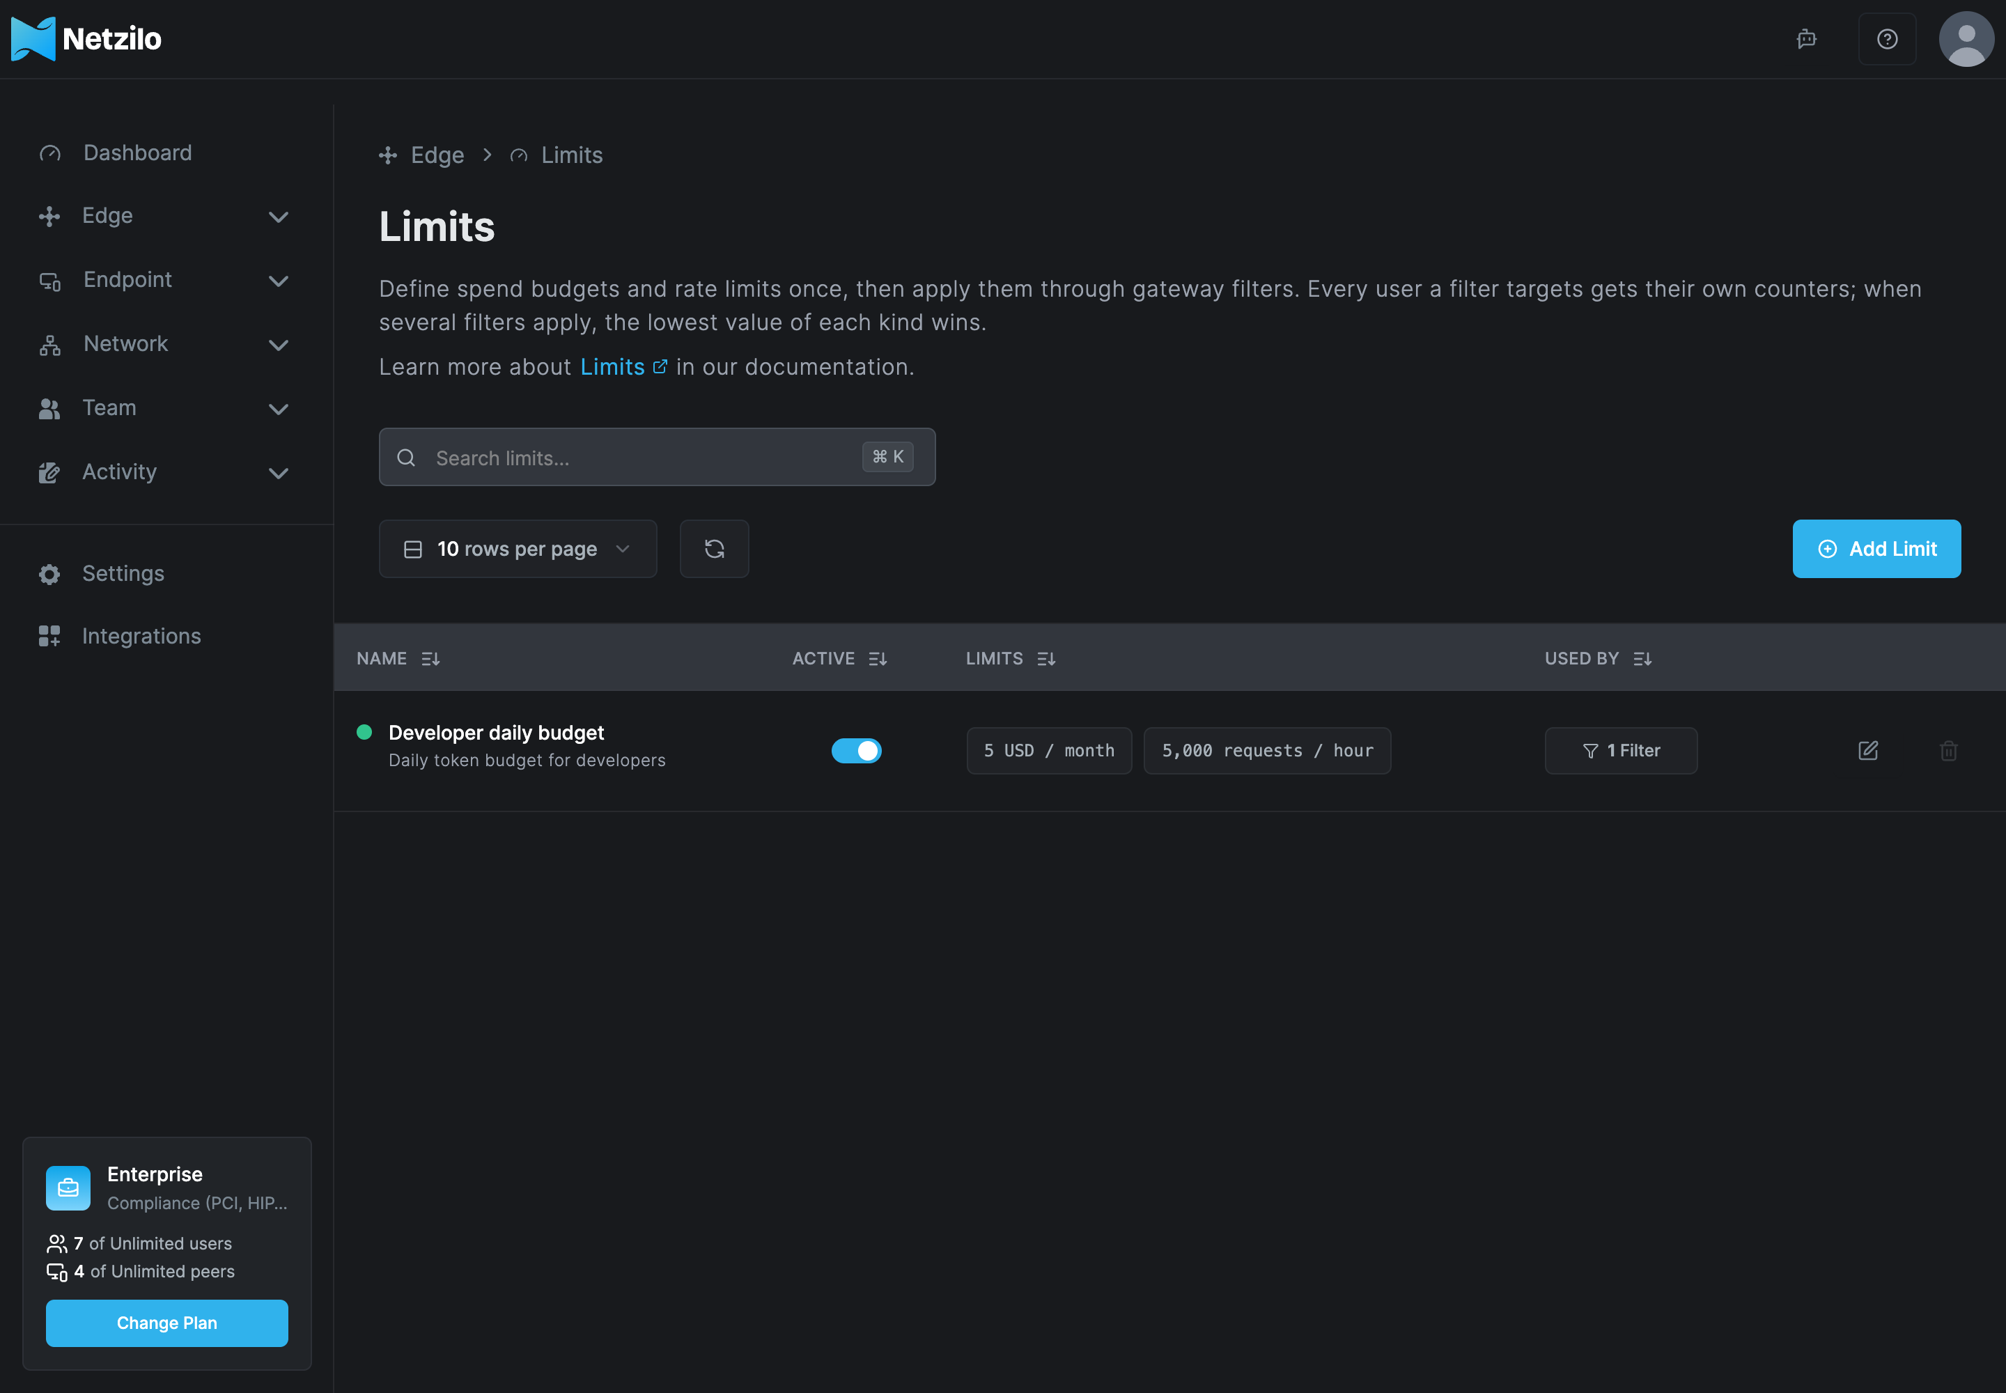Open the 10 rows per page dropdown
The width and height of the screenshot is (2006, 1393).
pos(518,549)
